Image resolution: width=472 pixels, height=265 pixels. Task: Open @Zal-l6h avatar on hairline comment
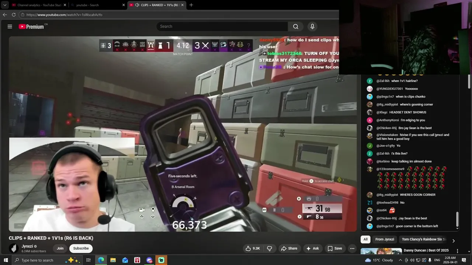[369, 81]
